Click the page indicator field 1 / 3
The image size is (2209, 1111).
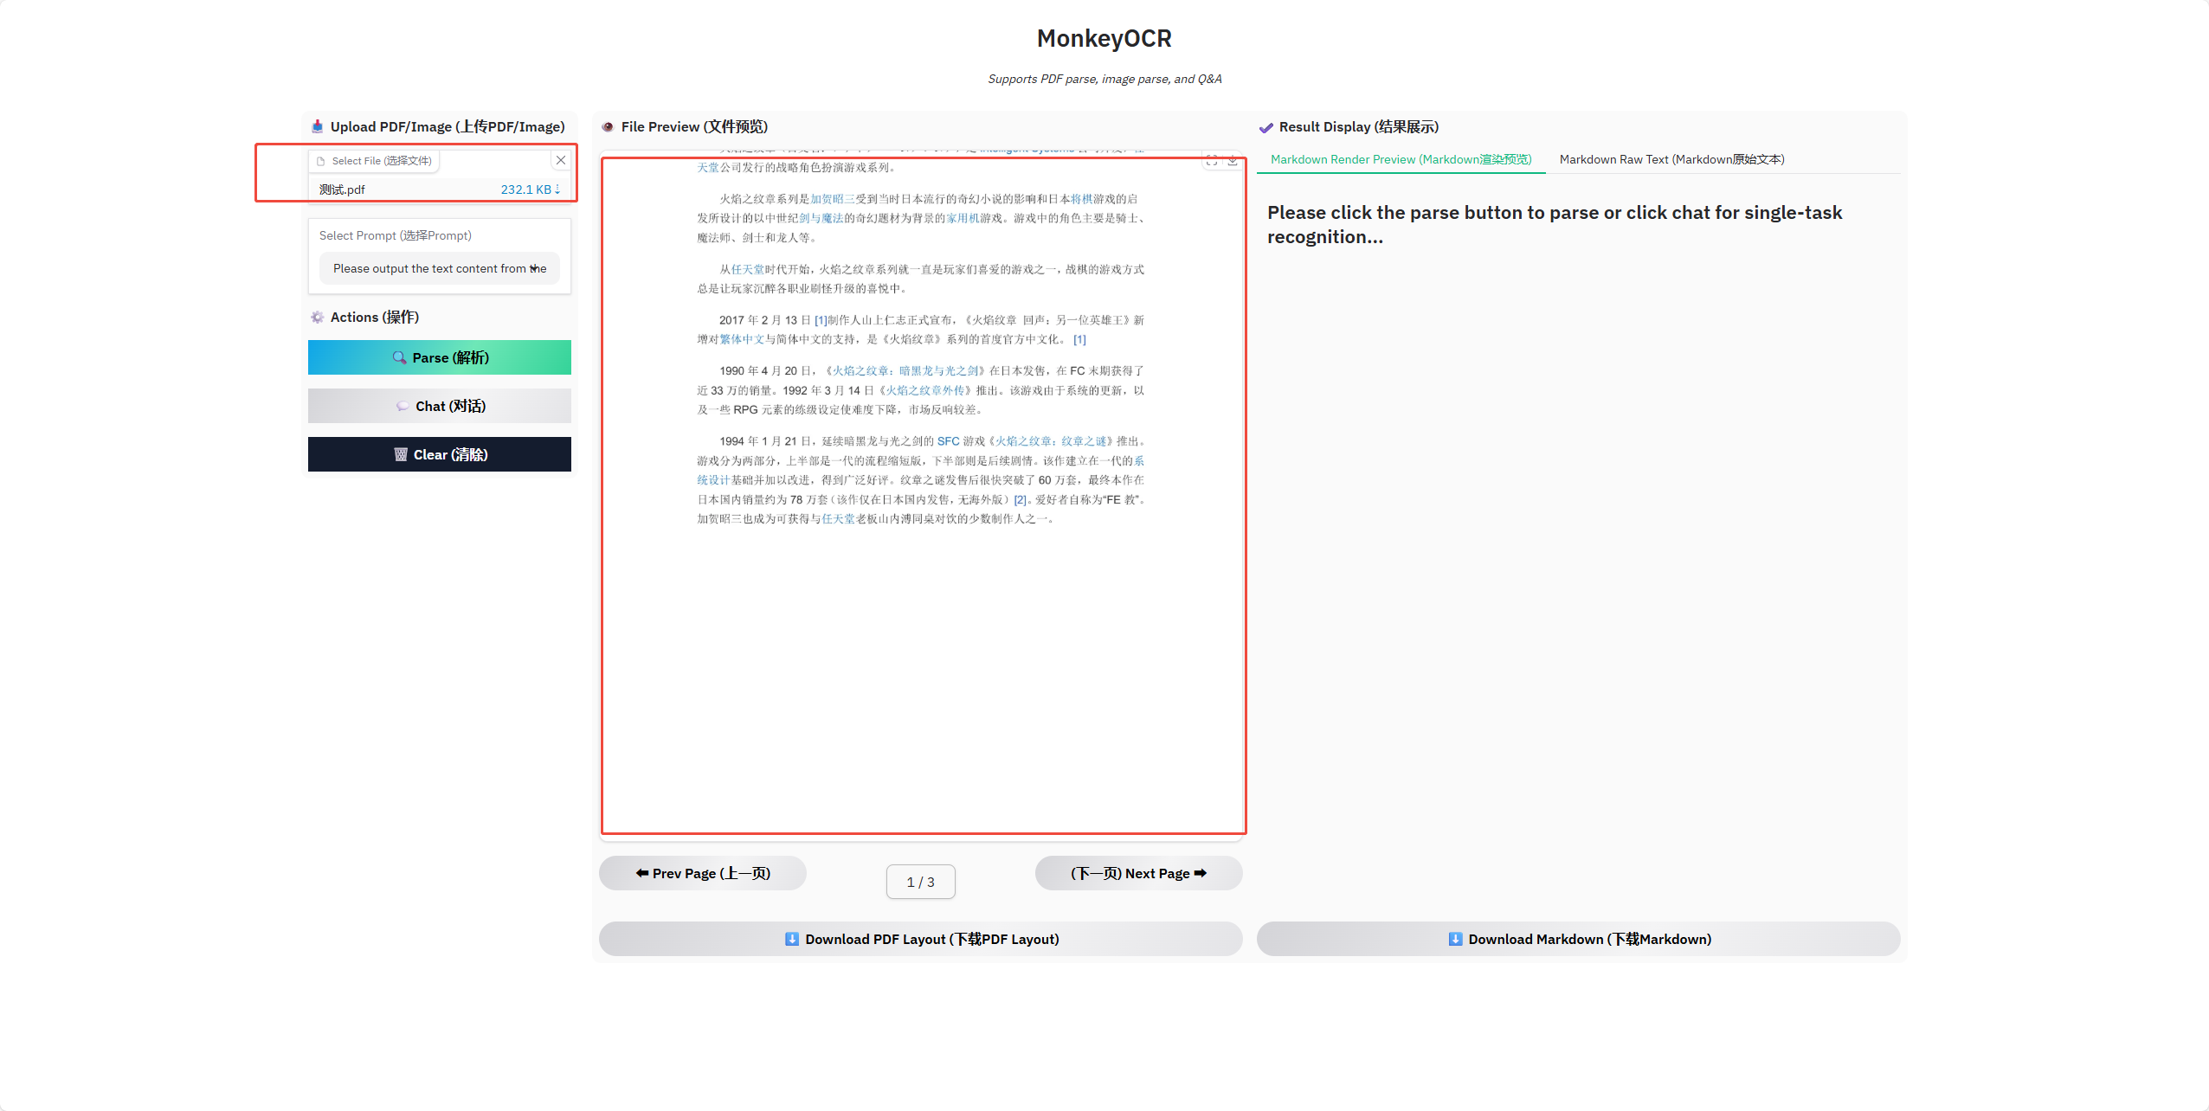click(x=921, y=882)
